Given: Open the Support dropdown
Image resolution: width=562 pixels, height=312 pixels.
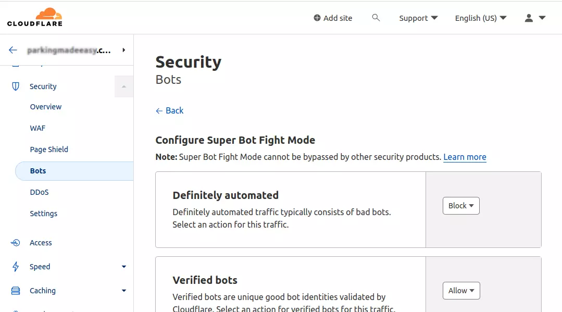Looking at the screenshot, I should (x=418, y=17).
